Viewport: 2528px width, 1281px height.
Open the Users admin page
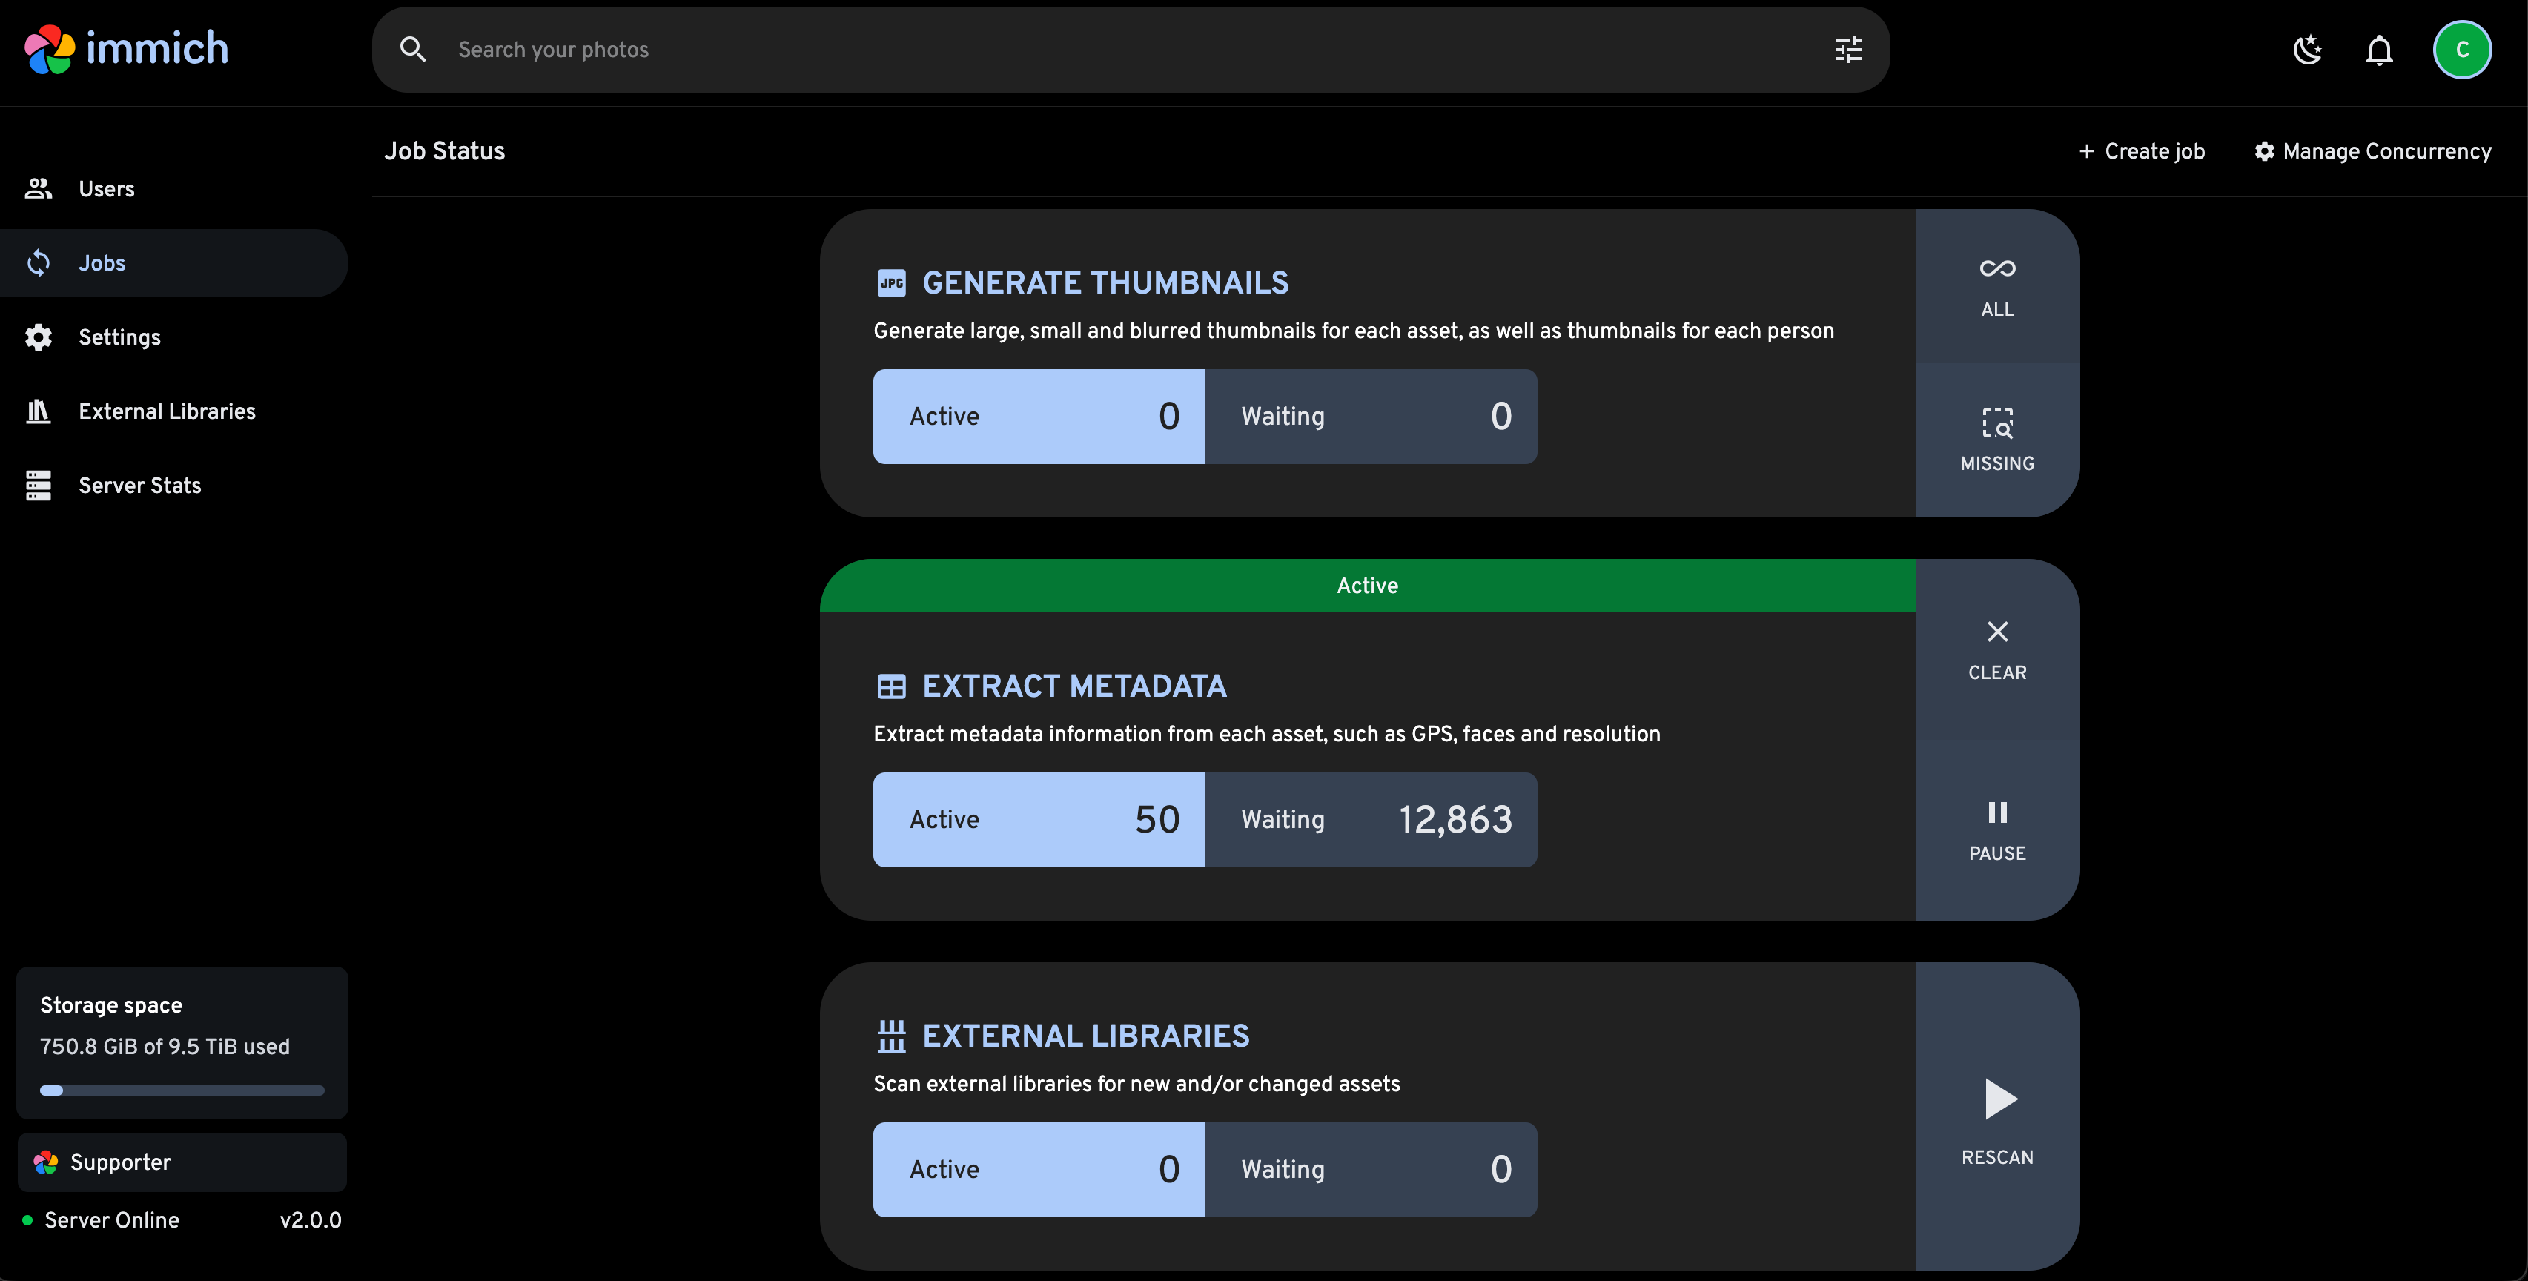(106, 188)
